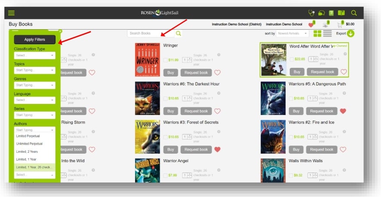Click Request book for Warriors #5: A Dangerous Path
Image resolution: width=381 pixels, height=197 pixels.
point(322,111)
